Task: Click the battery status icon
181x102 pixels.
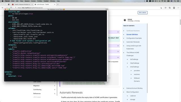Action: 169,1
